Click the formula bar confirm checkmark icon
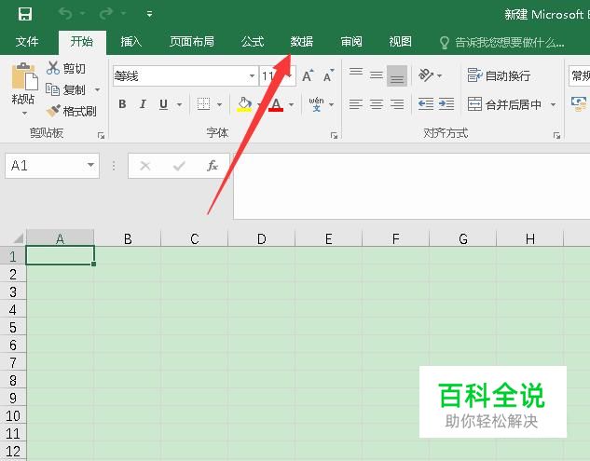 (x=179, y=166)
